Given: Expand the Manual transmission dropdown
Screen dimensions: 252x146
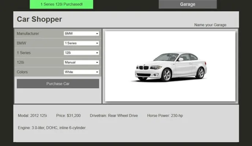Looking at the screenshot, I should [x=81, y=62].
